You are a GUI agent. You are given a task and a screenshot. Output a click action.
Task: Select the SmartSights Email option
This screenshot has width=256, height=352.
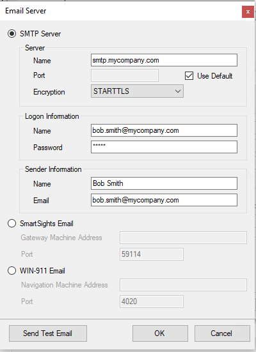(x=12, y=224)
